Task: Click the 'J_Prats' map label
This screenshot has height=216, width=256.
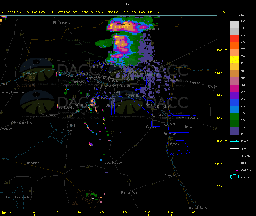Action: coord(158,115)
